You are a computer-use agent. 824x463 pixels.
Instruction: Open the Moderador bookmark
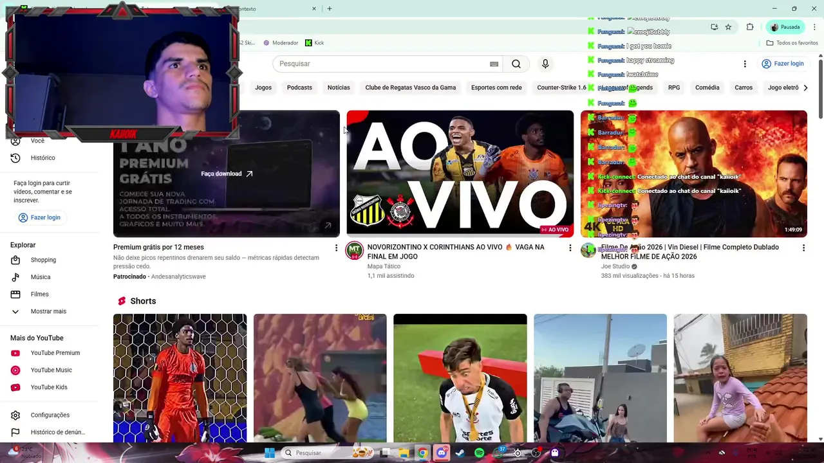tap(281, 43)
